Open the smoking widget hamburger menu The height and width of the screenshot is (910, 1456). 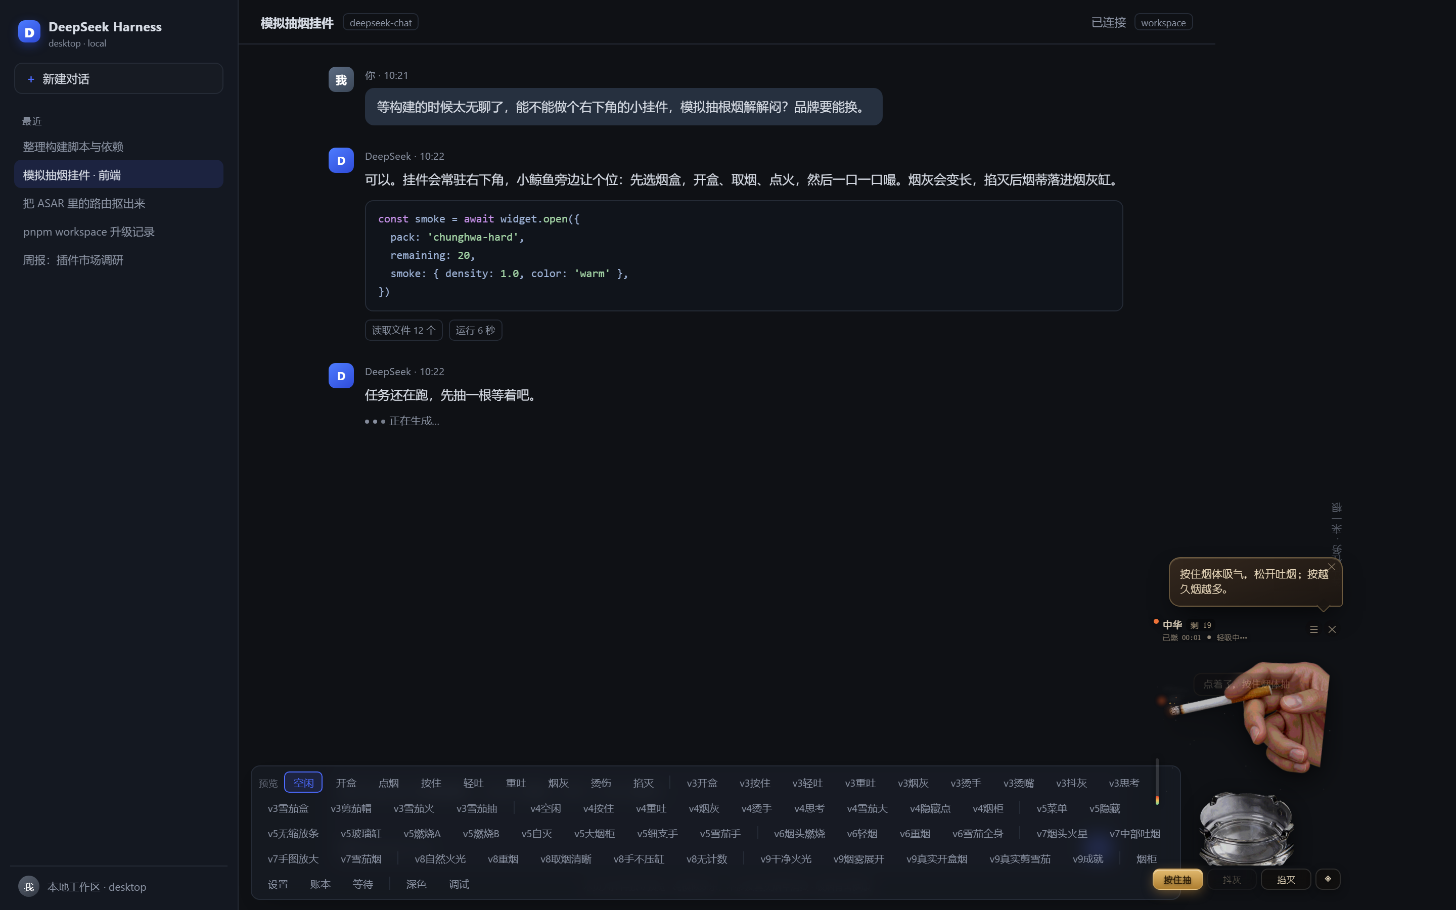click(x=1313, y=629)
